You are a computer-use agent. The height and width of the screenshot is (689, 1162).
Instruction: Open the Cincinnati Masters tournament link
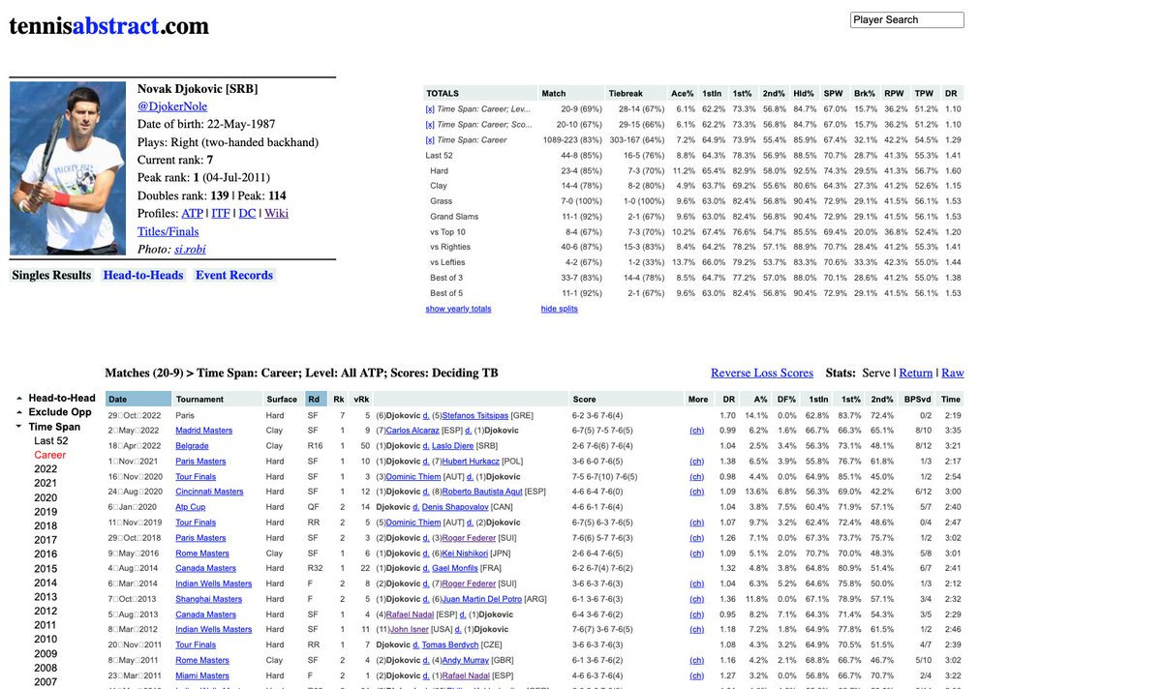pyautogui.click(x=209, y=492)
